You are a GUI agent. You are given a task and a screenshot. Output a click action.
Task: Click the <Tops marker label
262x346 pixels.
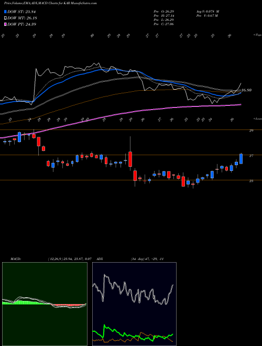point(257,35)
